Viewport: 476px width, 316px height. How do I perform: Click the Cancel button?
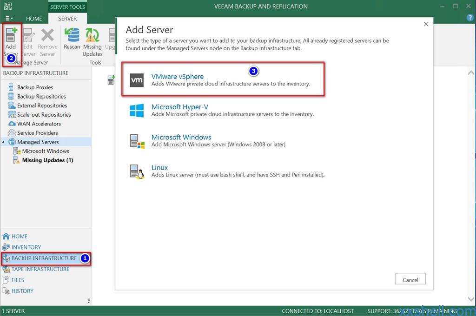(410, 280)
